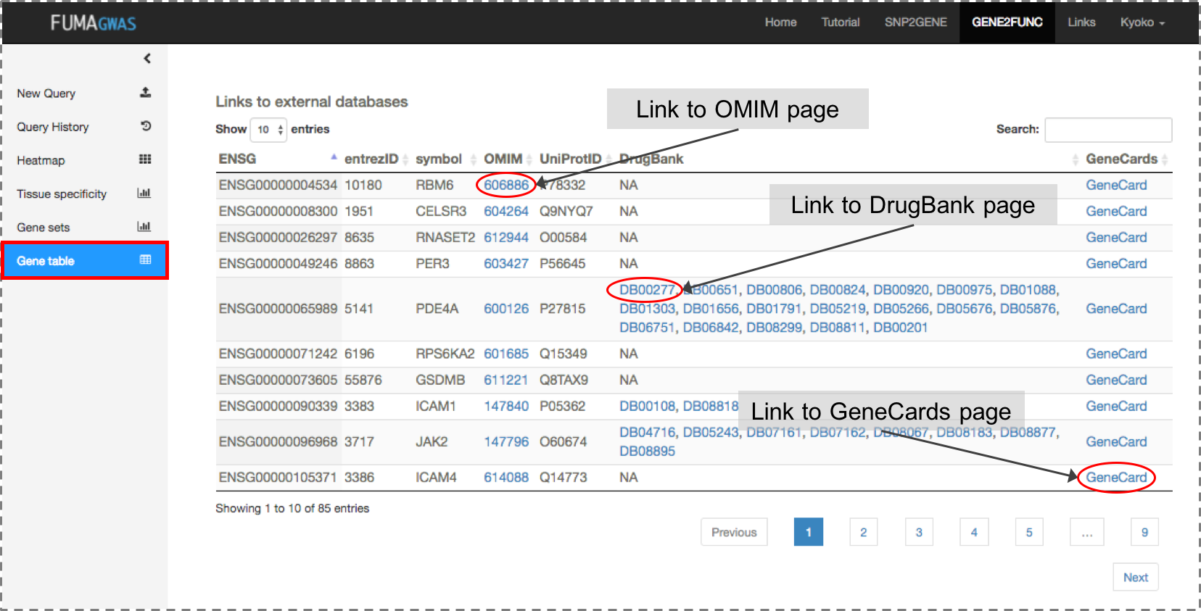Image resolution: width=1201 pixels, height=611 pixels.
Task: Open DrugBank link DB00108 for ICAM1
Action: [x=647, y=406]
